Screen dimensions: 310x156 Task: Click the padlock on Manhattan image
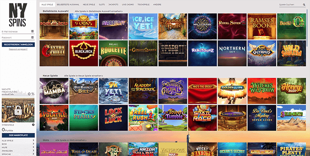pos(18,111)
